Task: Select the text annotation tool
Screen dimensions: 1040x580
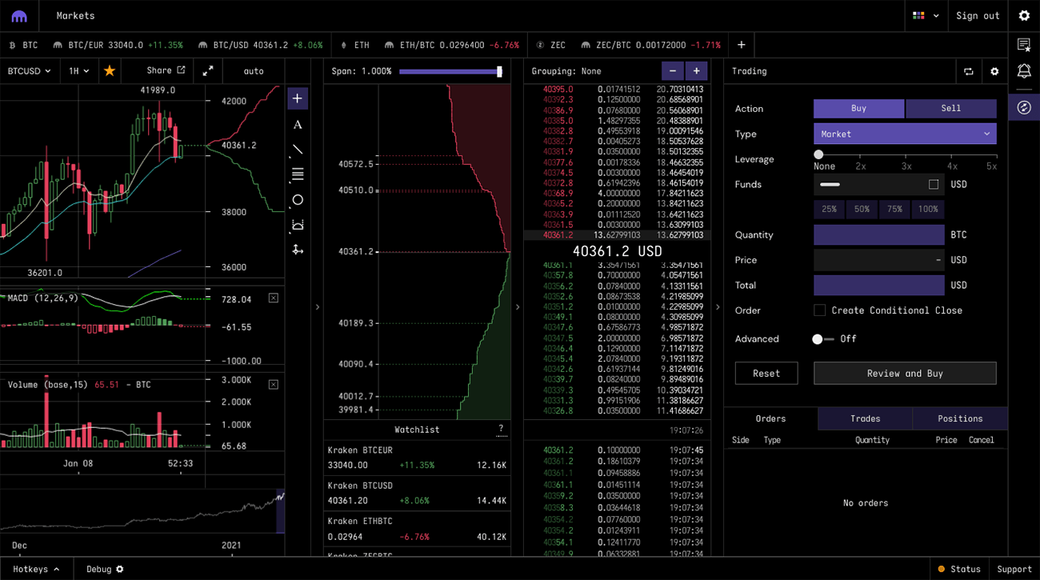Action: click(x=298, y=125)
